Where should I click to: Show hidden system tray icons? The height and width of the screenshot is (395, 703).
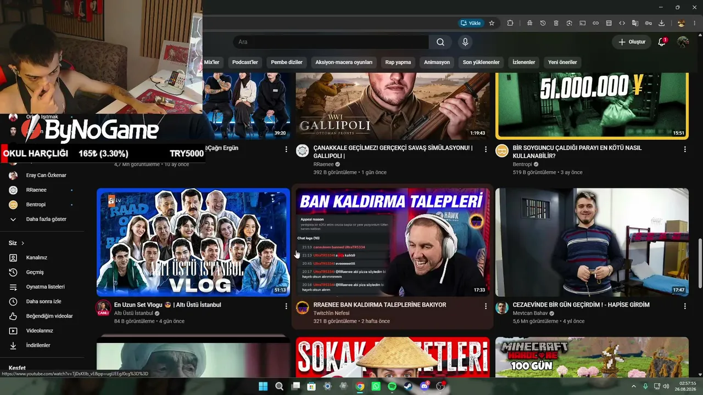[x=634, y=386]
